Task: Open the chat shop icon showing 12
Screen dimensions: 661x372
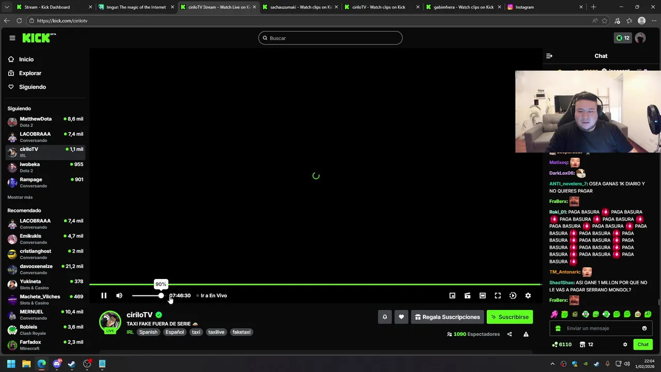Action: [586, 345]
